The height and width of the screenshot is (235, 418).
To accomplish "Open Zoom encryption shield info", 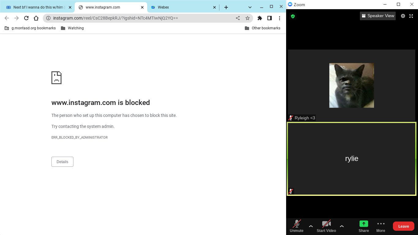I will point(293,16).
